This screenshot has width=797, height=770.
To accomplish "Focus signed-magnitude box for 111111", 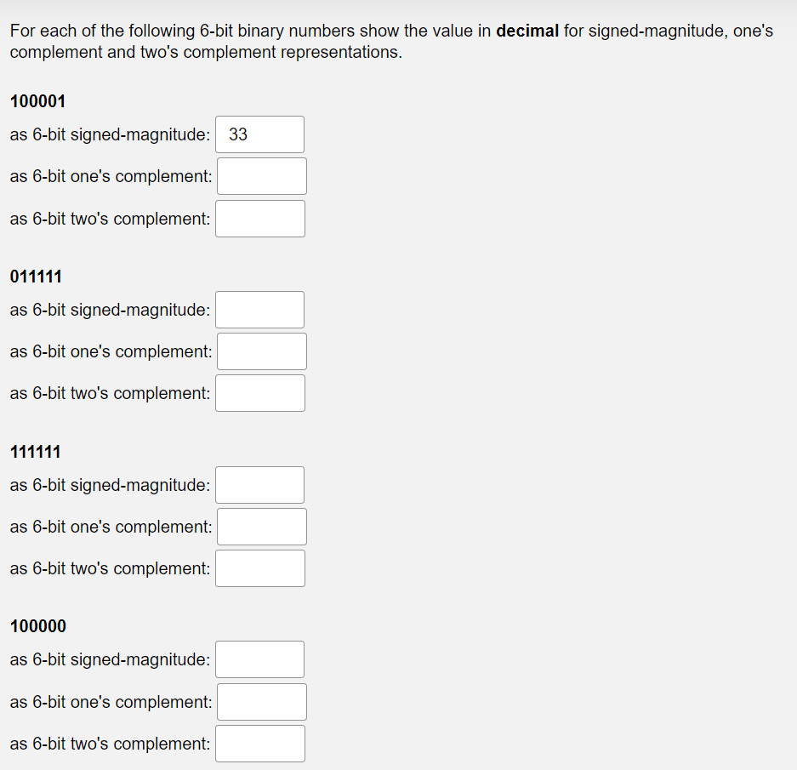I will point(259,485).
